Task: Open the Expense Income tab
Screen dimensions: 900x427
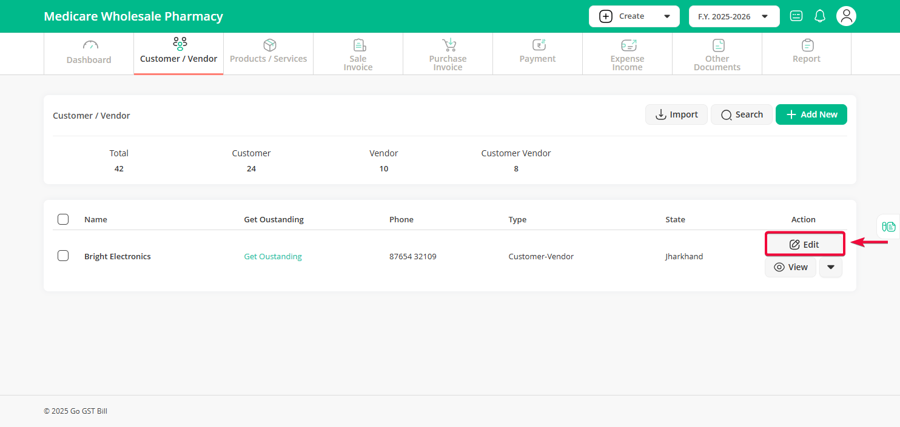Action: (x=628, y=55)
